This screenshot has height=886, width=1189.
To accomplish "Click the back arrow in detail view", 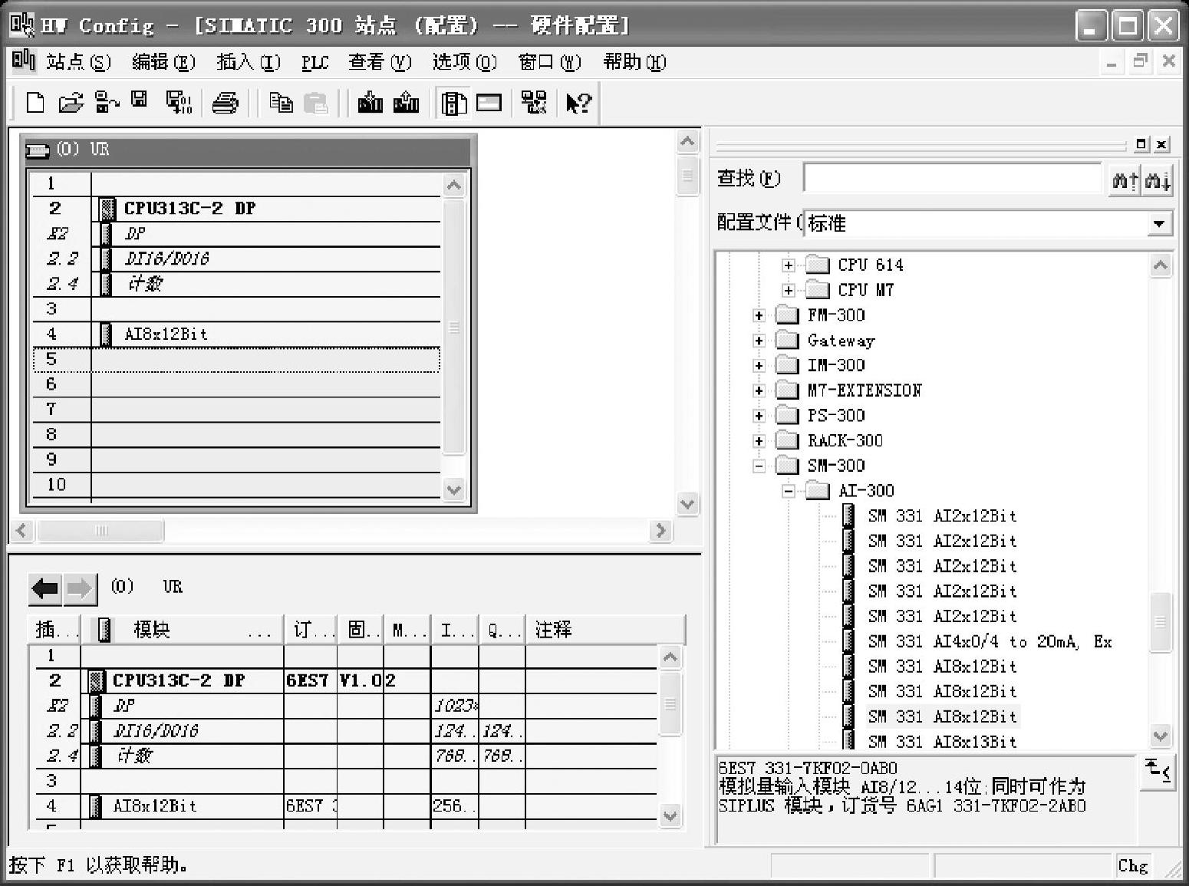I will [x=45, y=588].
